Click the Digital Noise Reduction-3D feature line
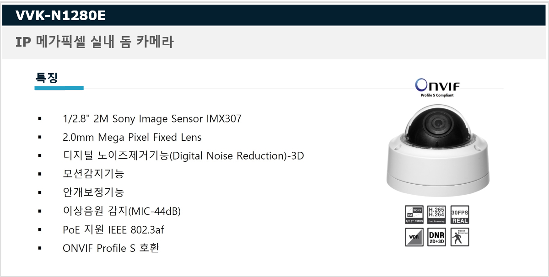Viewport: 549px width, 277px height. pyautogui.click(x=183, y=156)
